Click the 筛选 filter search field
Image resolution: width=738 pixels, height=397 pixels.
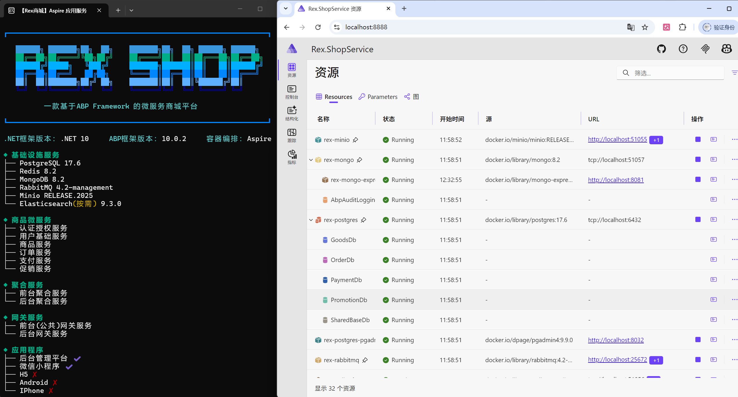pyautogui.click(x=670, y=73)
